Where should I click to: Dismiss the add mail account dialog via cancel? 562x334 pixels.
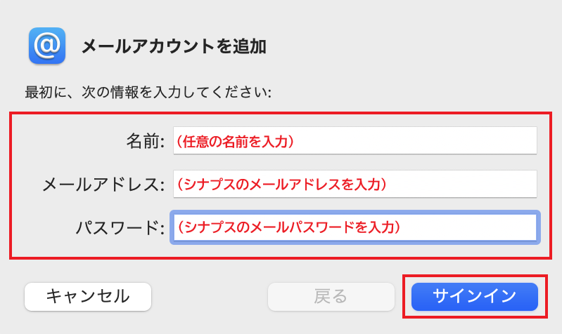[88, 296]
